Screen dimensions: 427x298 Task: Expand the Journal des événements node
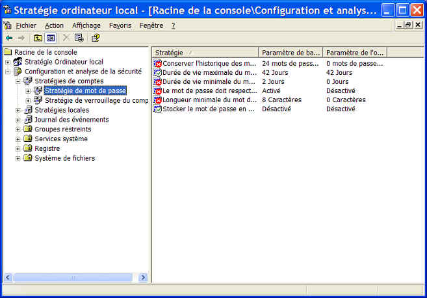[18, 120]
